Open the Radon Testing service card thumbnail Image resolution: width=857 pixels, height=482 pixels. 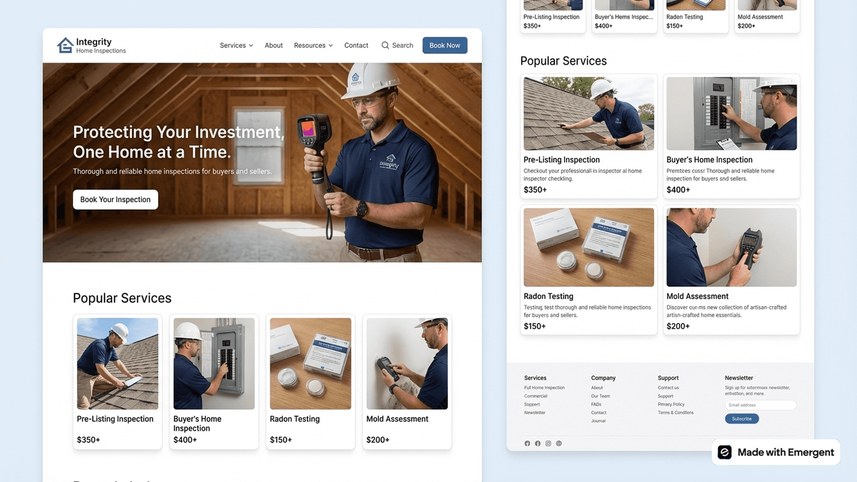tap(310, 363)
